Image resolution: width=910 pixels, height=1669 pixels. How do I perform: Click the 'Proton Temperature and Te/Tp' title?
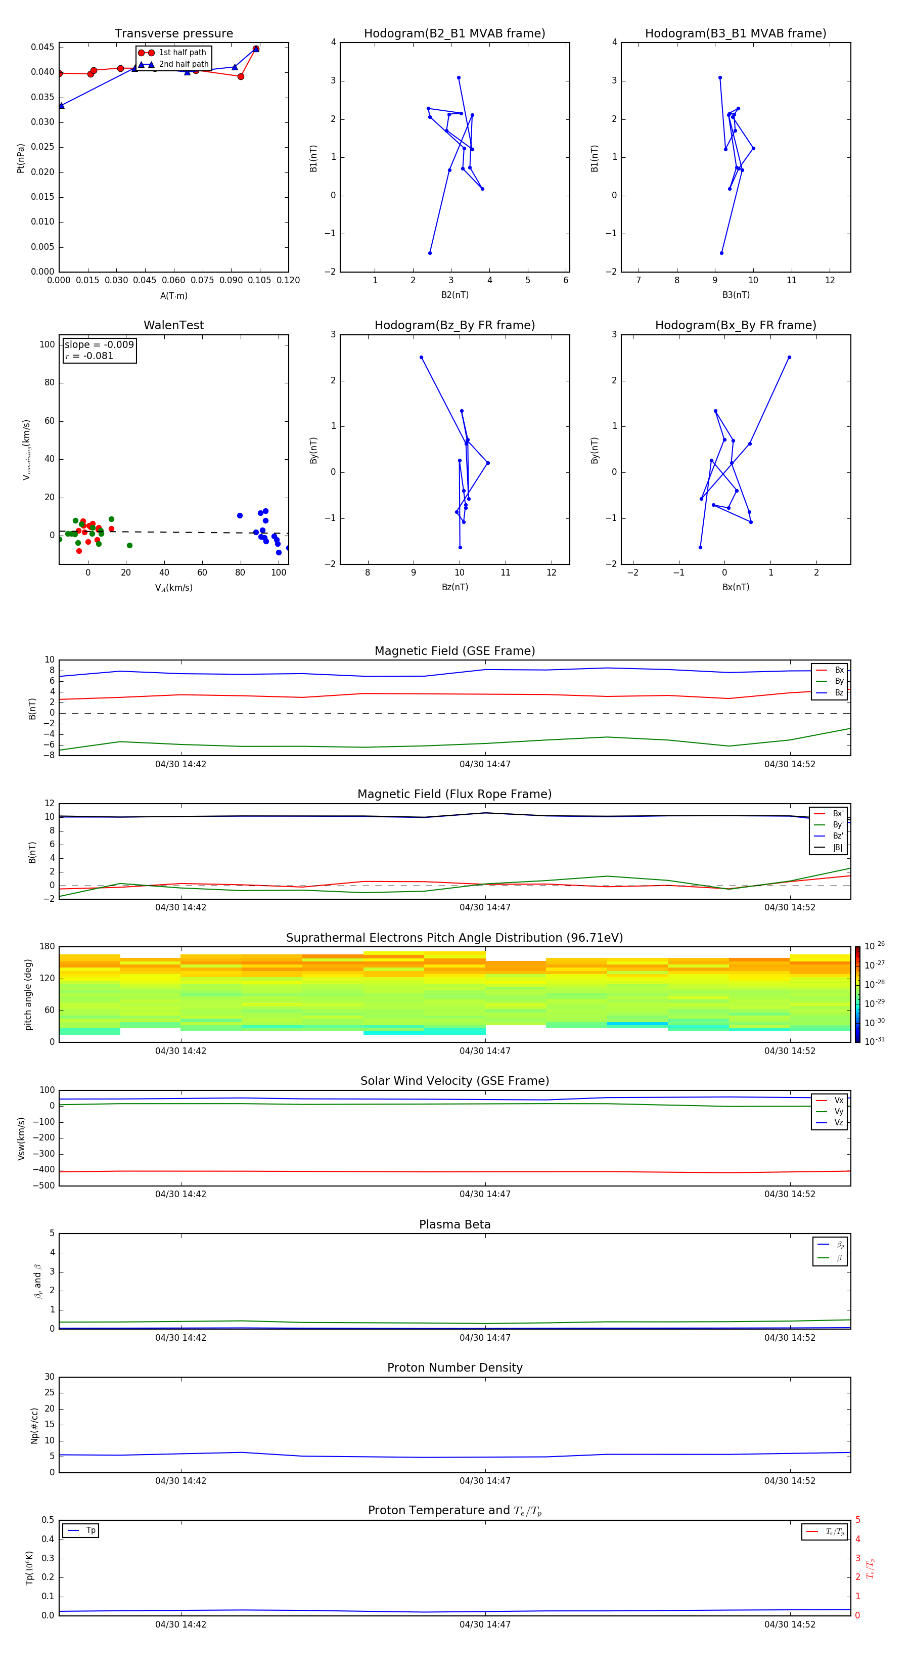[454, 1511]
